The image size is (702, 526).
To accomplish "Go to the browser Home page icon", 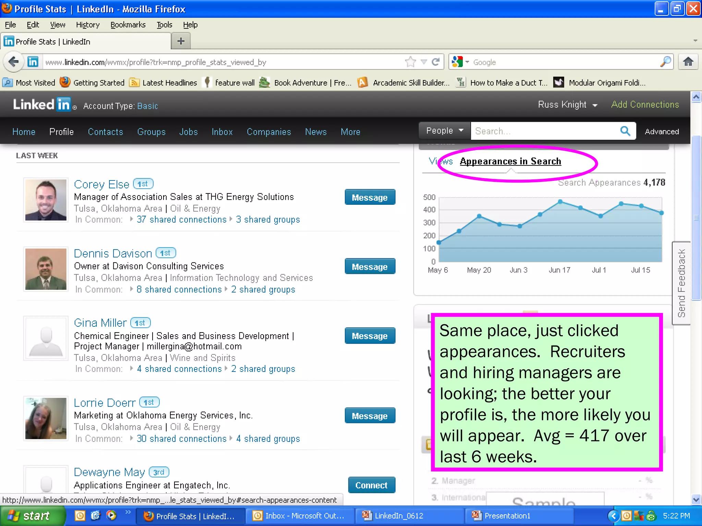I will pos(688,62).
